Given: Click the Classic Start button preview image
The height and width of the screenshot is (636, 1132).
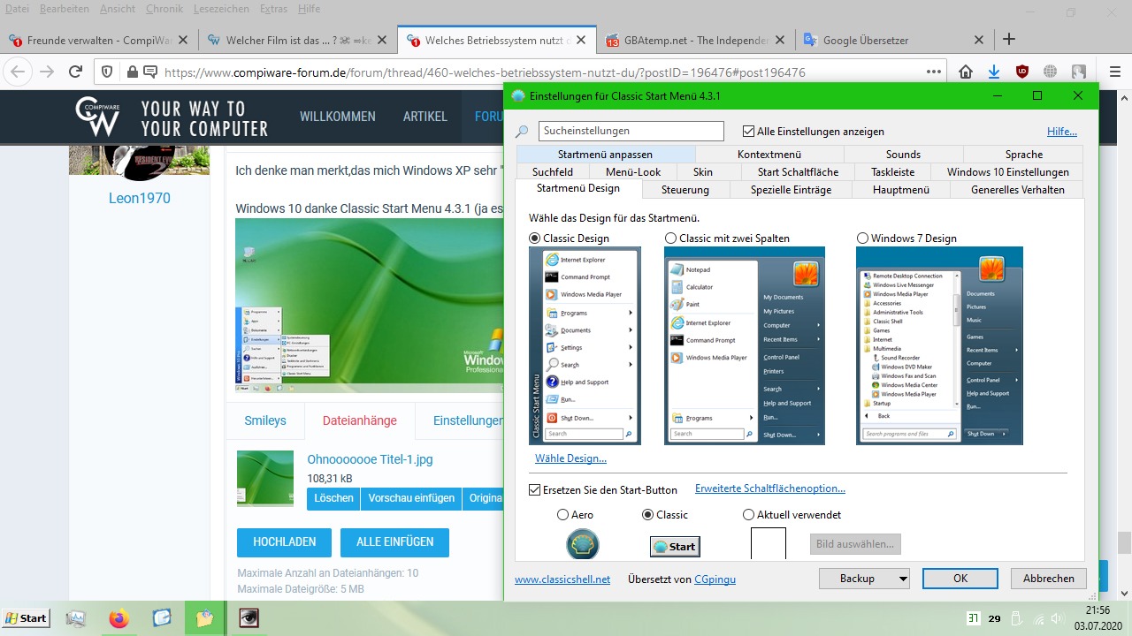Looking at the screenshot, I should 675,547.
